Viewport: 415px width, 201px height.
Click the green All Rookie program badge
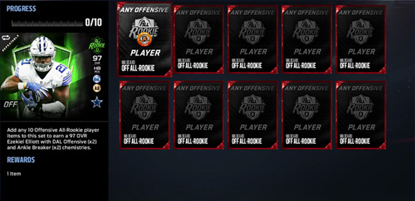tap(97, 45)
